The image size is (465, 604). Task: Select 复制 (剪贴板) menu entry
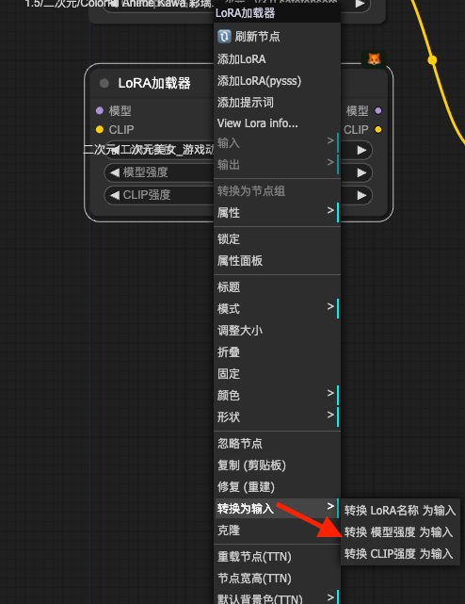tap(277, 465)
